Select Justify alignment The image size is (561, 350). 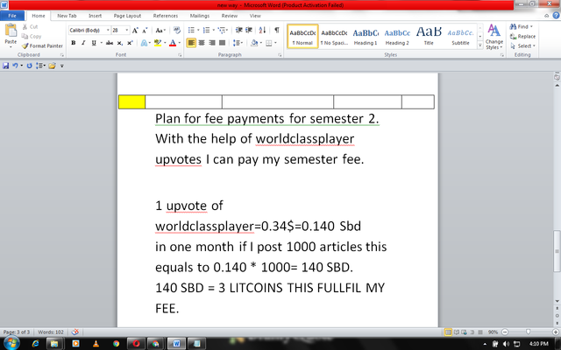(222, 43)
